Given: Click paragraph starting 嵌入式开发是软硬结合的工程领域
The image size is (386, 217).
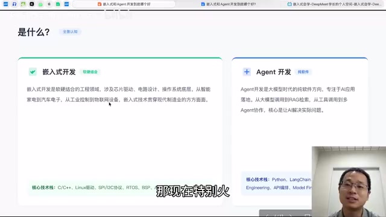Looking at the screenshot, I should [x=119, y=95].
